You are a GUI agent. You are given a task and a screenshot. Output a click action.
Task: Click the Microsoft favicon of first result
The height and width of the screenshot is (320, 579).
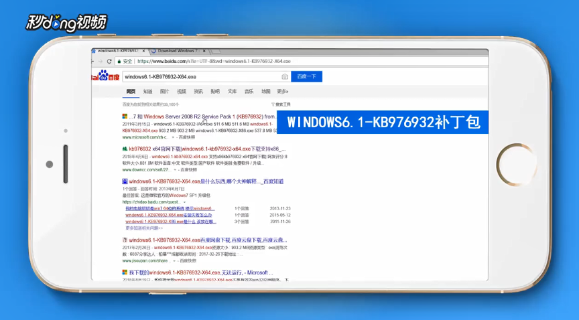click(125, 116)
